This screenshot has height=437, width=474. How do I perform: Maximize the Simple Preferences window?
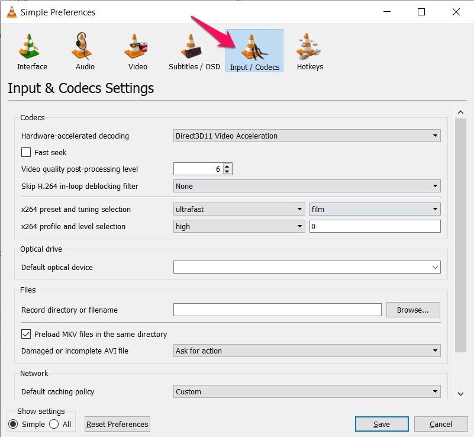pyautogui.click(x=421, y=12)
